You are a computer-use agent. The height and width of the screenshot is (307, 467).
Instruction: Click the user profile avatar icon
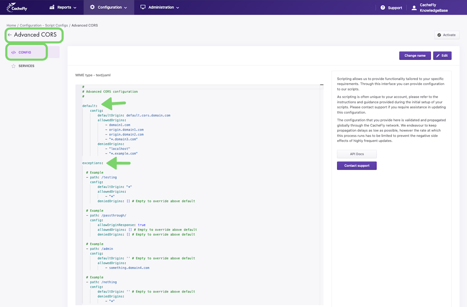pyautogui.click(x=414, y=8)
